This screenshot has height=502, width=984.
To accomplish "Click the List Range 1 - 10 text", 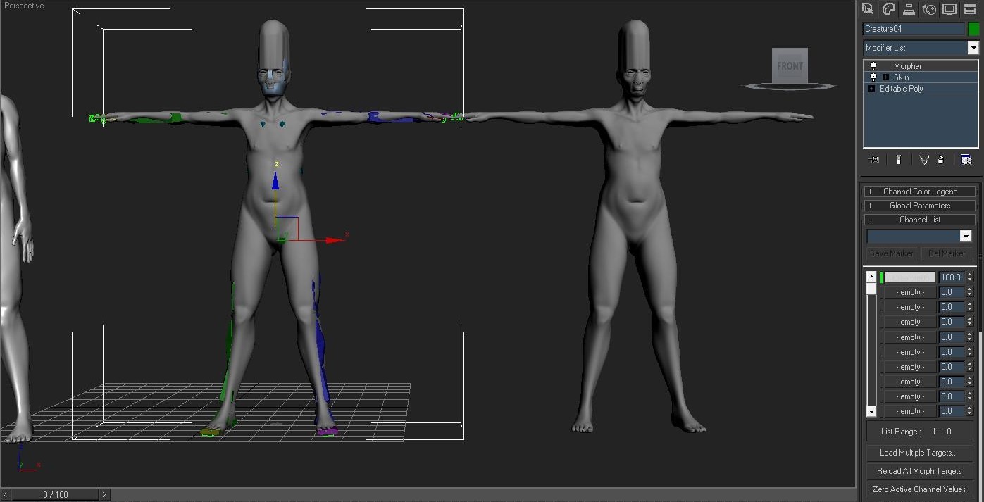I will [x=916, y=432].
